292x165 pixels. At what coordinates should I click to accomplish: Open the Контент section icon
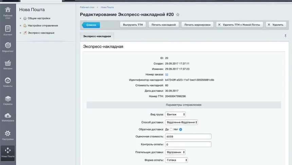[7, 30]
